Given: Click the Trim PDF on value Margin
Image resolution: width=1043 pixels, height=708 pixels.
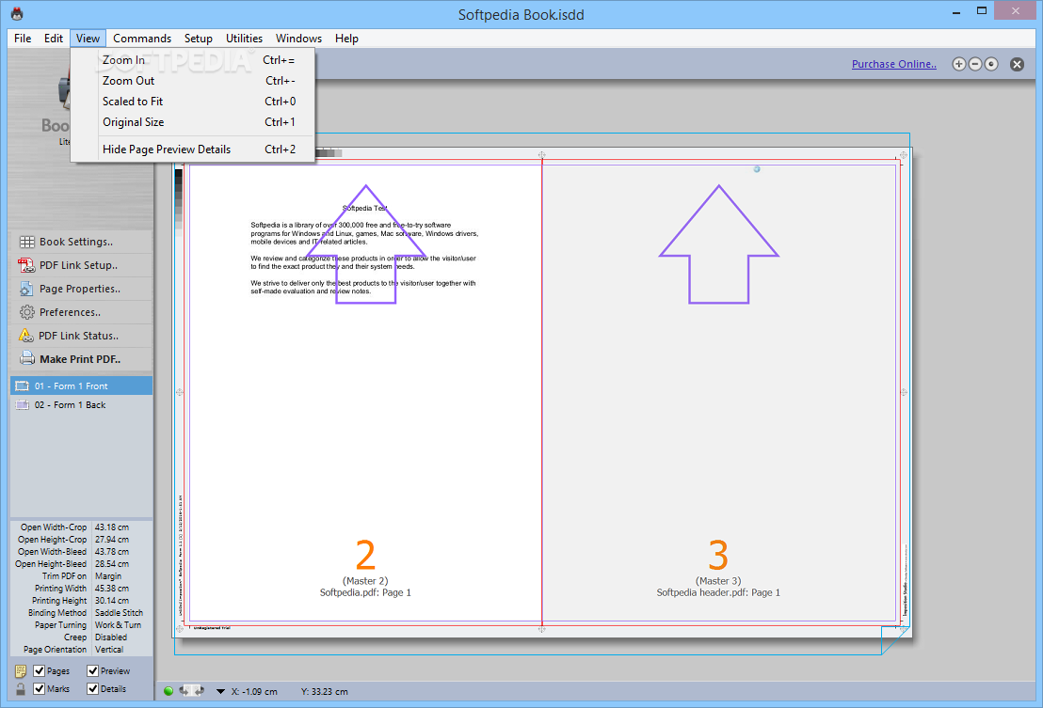Looking at the screenshot, I should (107, 575).
